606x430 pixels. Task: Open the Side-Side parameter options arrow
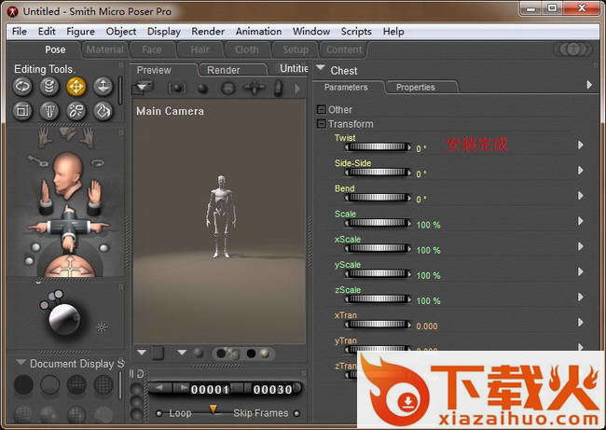click(581, 170)
